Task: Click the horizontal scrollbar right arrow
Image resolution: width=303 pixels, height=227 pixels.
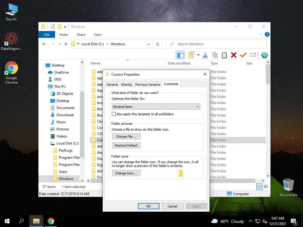Action: tap(263, 181)
